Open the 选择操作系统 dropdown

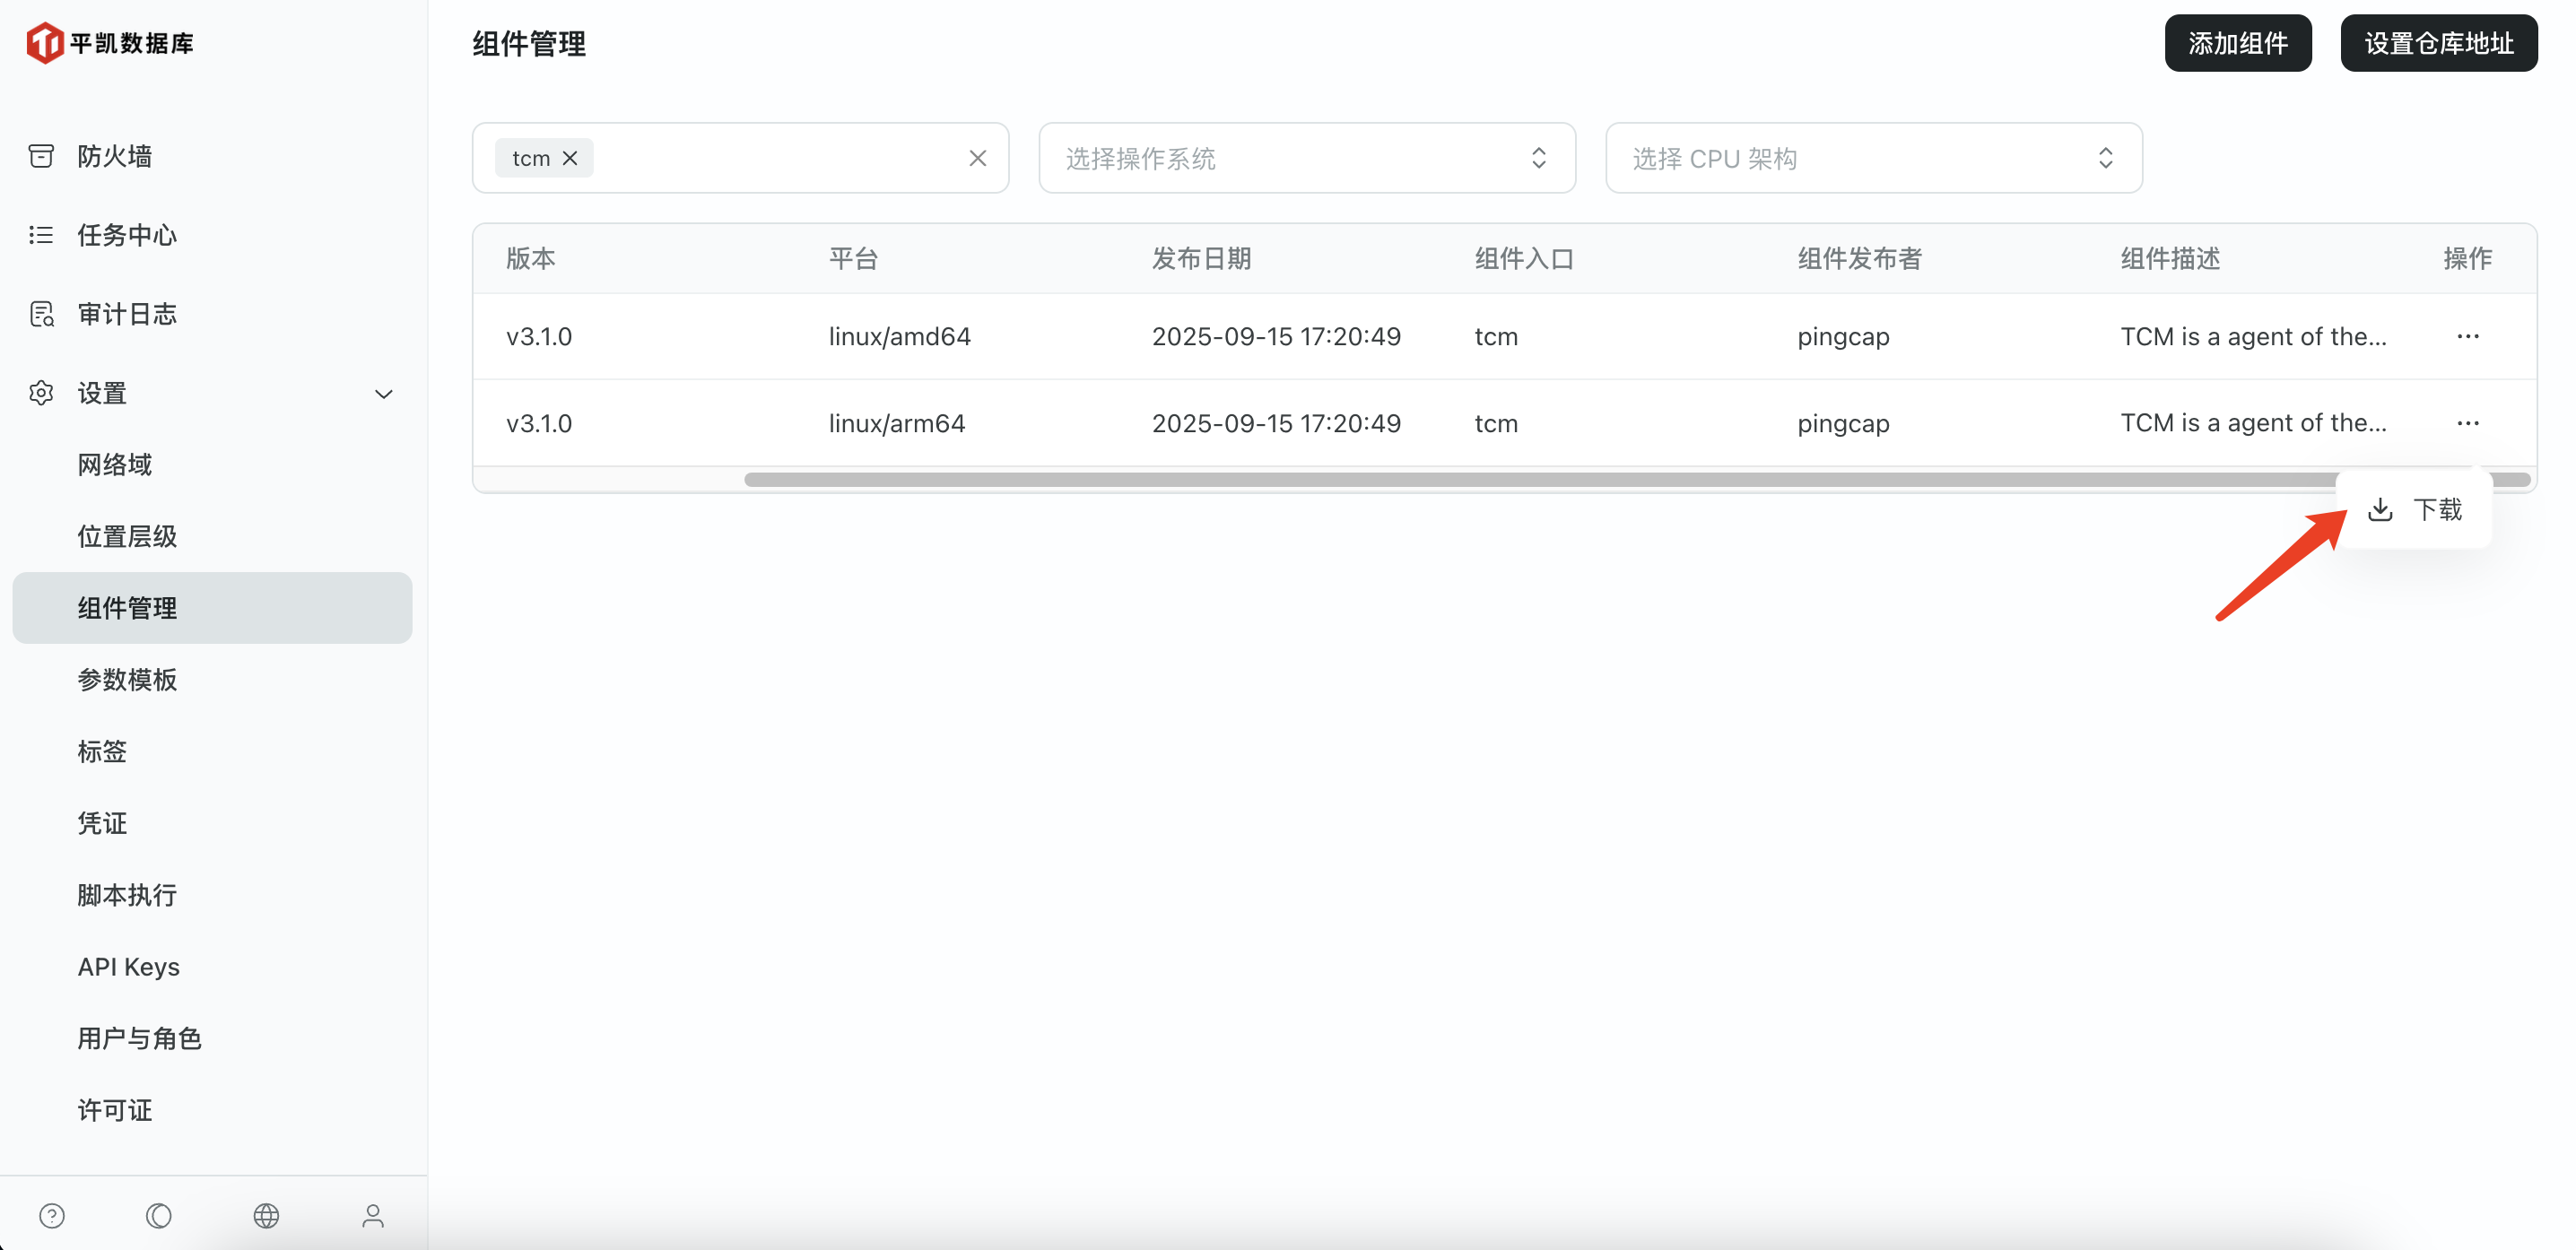click(1306, 158)
